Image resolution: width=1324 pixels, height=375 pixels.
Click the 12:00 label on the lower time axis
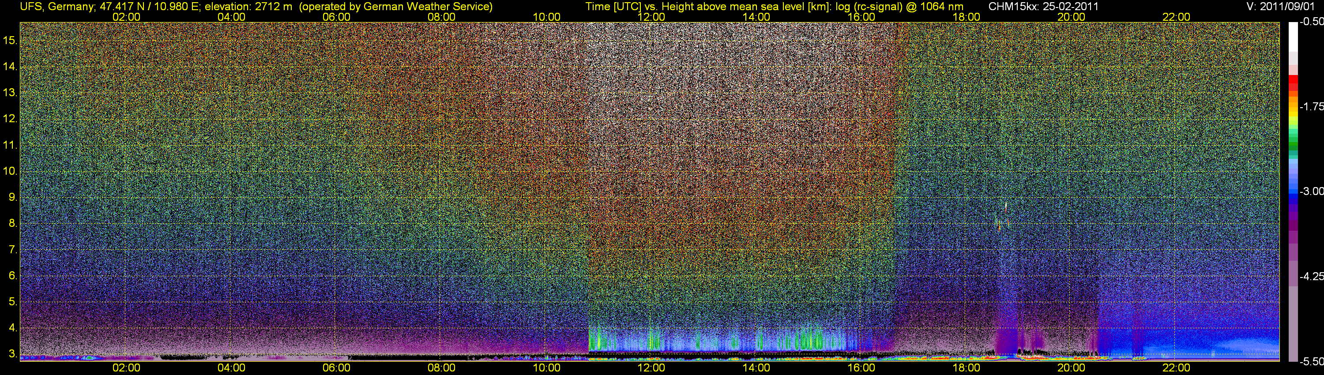[651, 368]
